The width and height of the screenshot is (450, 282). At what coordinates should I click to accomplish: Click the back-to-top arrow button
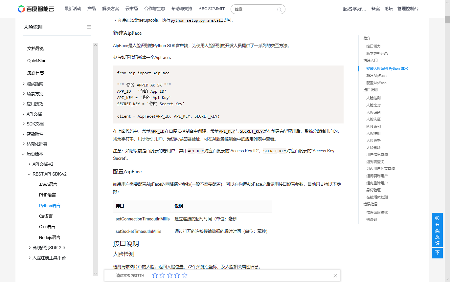pos(437,253)
